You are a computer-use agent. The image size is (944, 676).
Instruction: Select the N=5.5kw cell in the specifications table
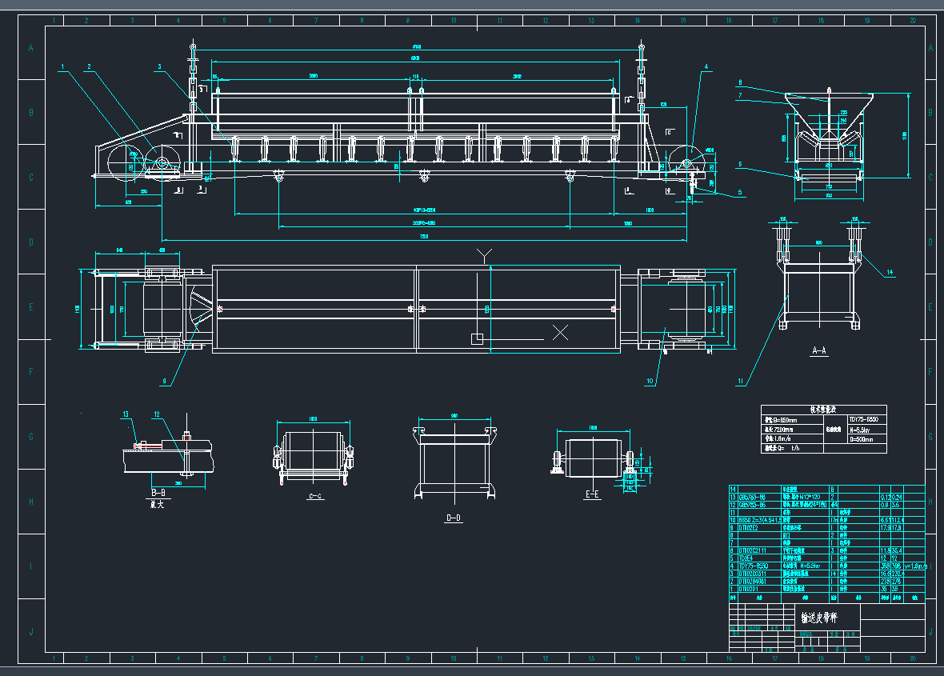866,430
